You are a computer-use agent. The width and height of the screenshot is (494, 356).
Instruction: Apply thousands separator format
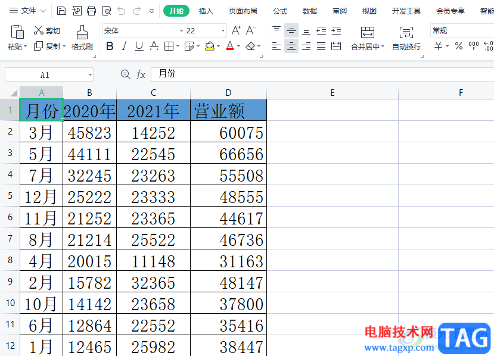(x=474, y=46)
